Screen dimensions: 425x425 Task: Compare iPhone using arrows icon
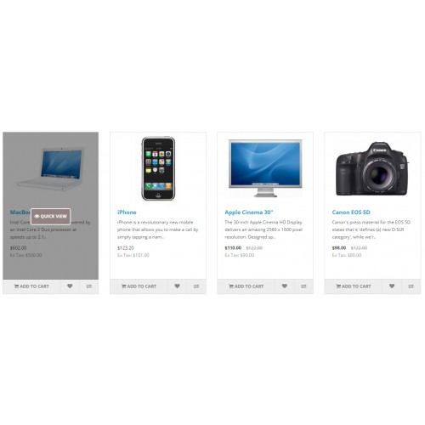[x=196, y=286]
